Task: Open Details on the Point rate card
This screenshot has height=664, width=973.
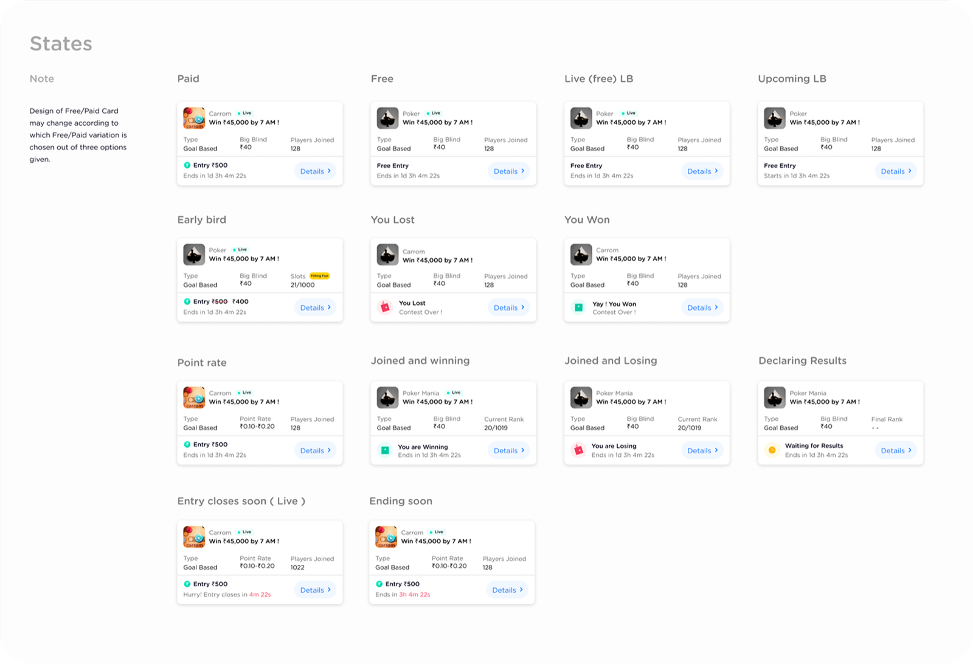Action: pos(315,450)
